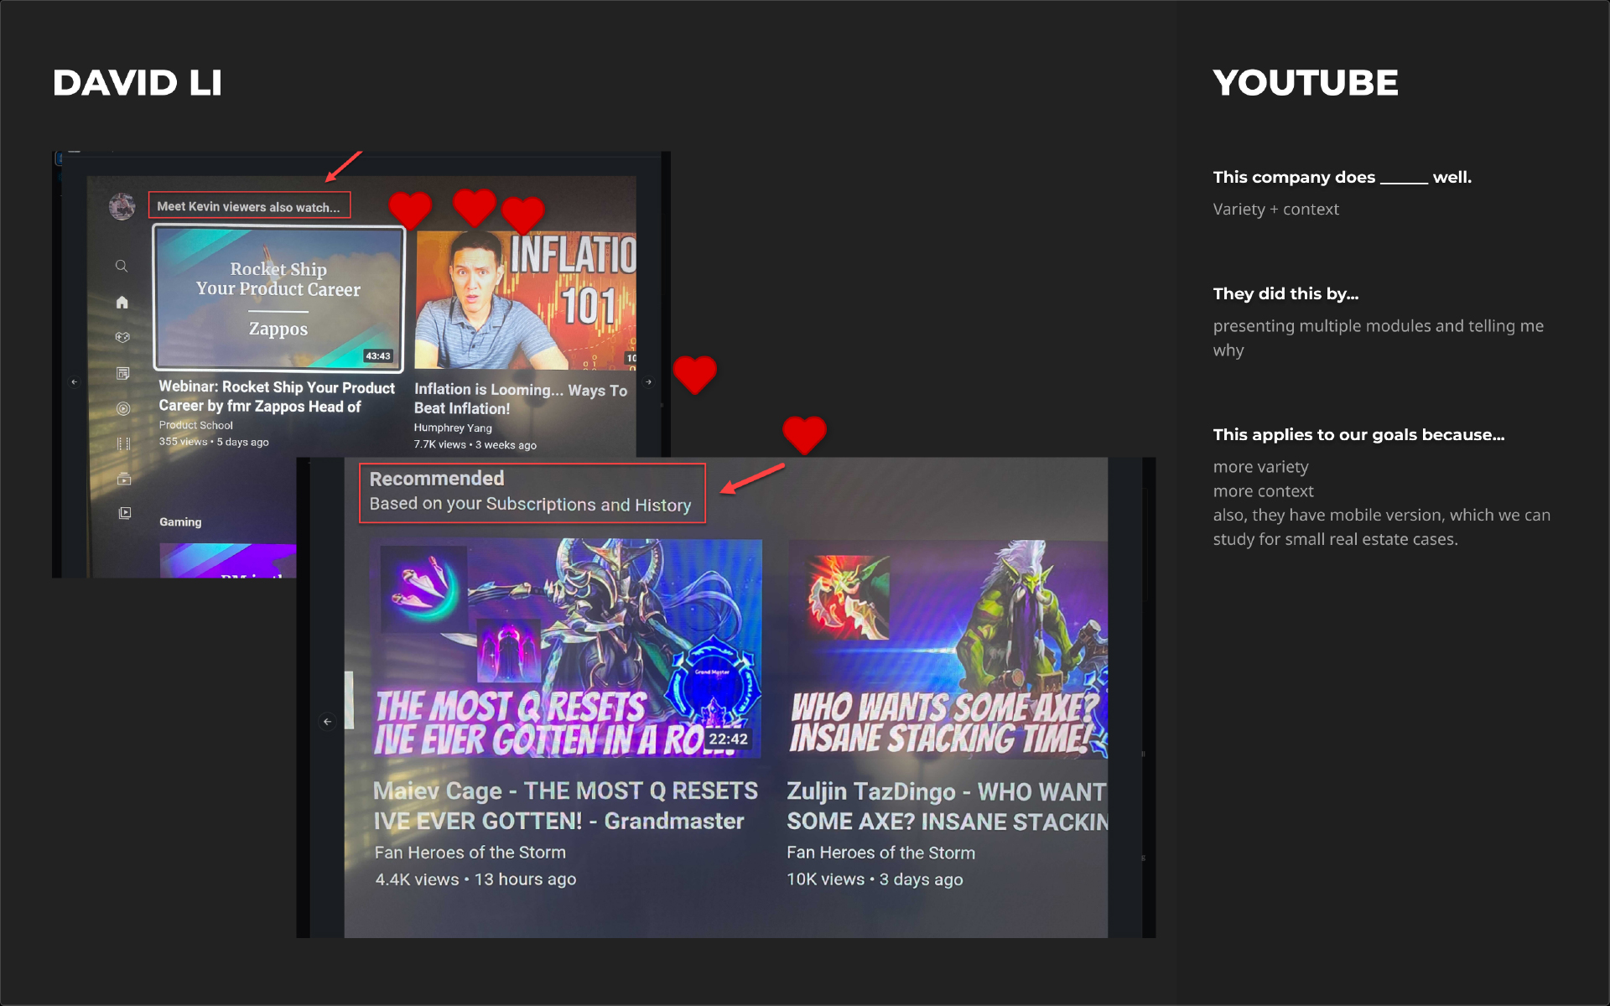Click '4.4K views • 13 hours ago' text
Screen dimensions: 1610x1006
click(x=475, y=879)
